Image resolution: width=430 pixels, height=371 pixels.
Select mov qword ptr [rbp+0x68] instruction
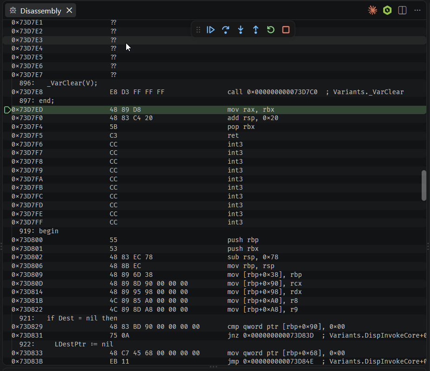point(286,353)
